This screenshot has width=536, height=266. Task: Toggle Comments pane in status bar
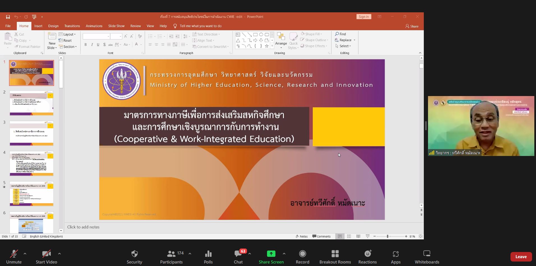point(321,236)
